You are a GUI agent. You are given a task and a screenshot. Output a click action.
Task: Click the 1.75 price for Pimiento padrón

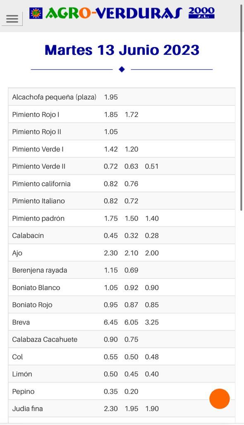(111, 218)
